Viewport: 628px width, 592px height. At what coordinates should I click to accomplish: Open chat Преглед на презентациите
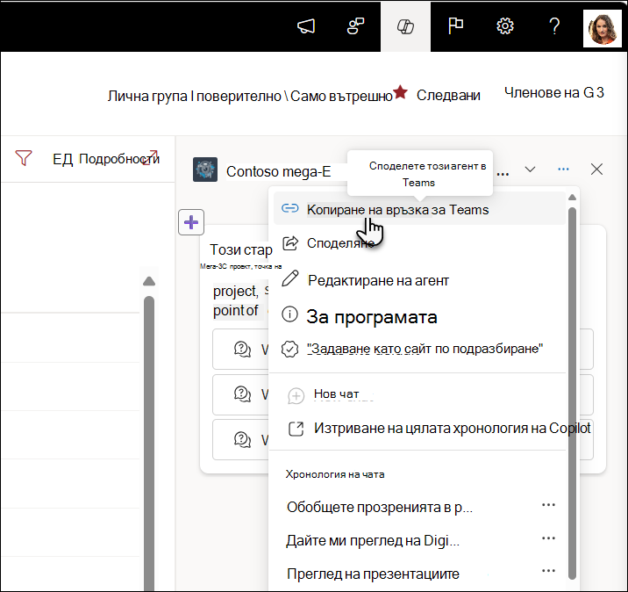[x=373, y=574]
